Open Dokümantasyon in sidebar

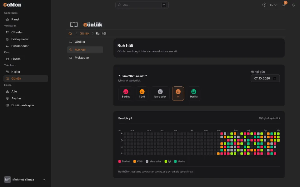26,105
